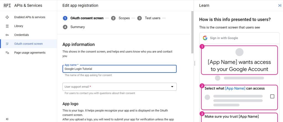283x122 pixels.
Task: Open Credentials in the sidebar
Action: (22, 35)
